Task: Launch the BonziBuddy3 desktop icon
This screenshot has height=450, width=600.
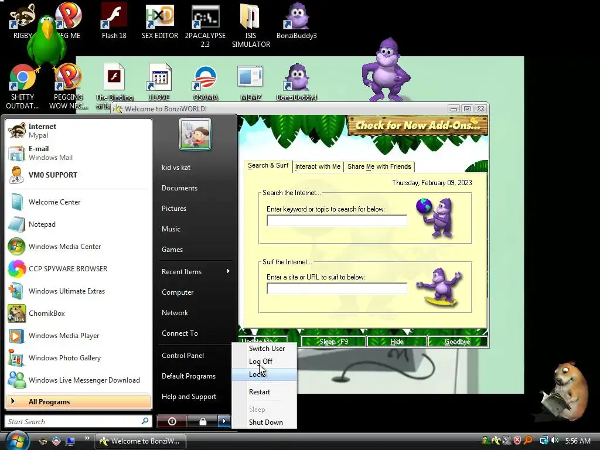Action: point(296,22)
